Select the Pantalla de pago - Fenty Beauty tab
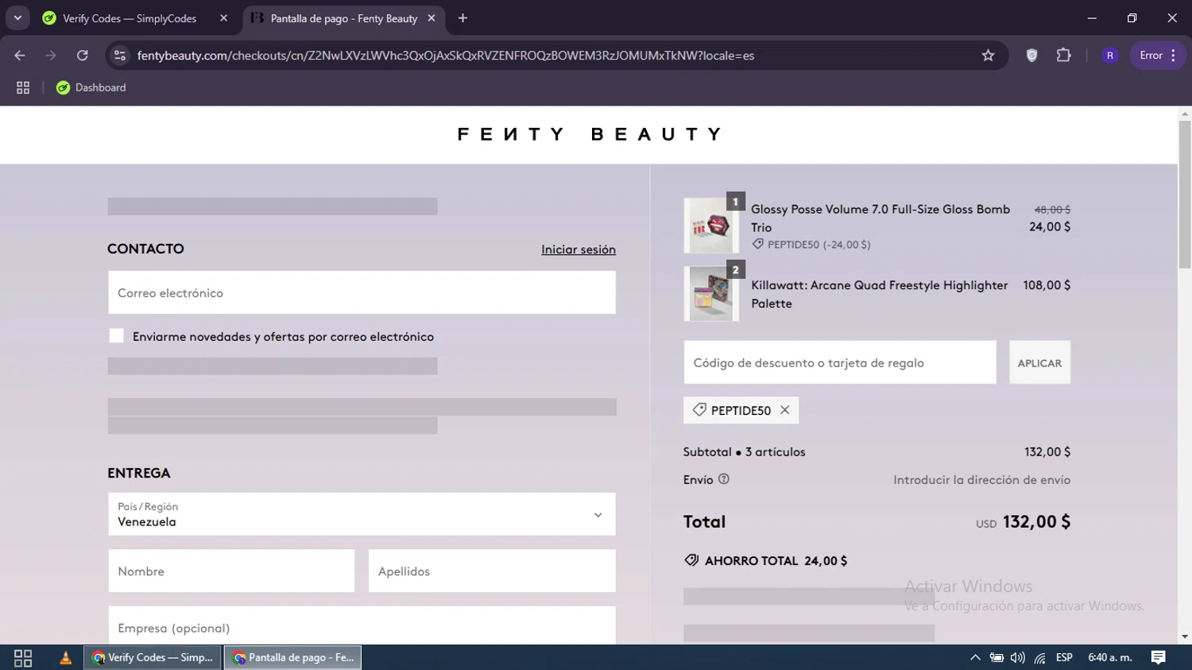The height and width of the screenshot is (670, 1192). point(343,18)
